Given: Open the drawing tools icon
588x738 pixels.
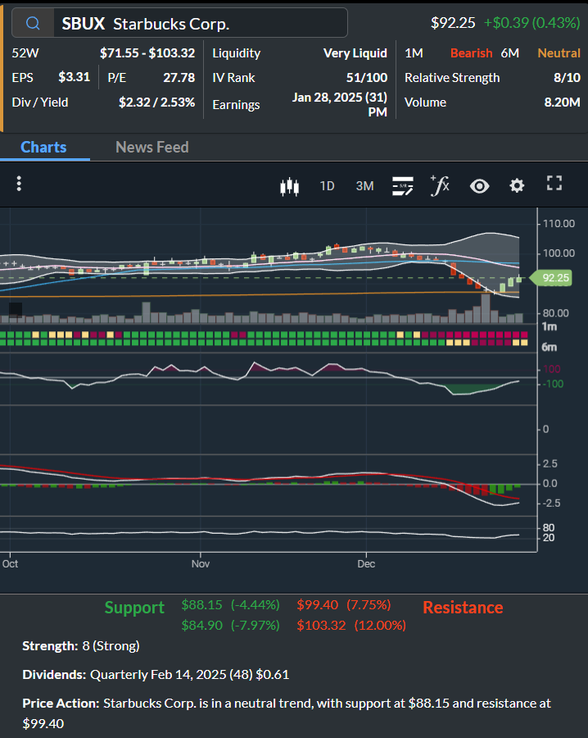Looking at the screenshot, I should pyautogui.click(x=403, y=186).
